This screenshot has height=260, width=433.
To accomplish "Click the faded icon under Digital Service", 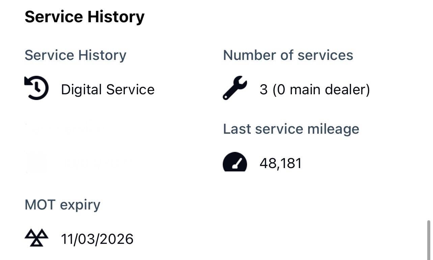I will coord(36,163).
